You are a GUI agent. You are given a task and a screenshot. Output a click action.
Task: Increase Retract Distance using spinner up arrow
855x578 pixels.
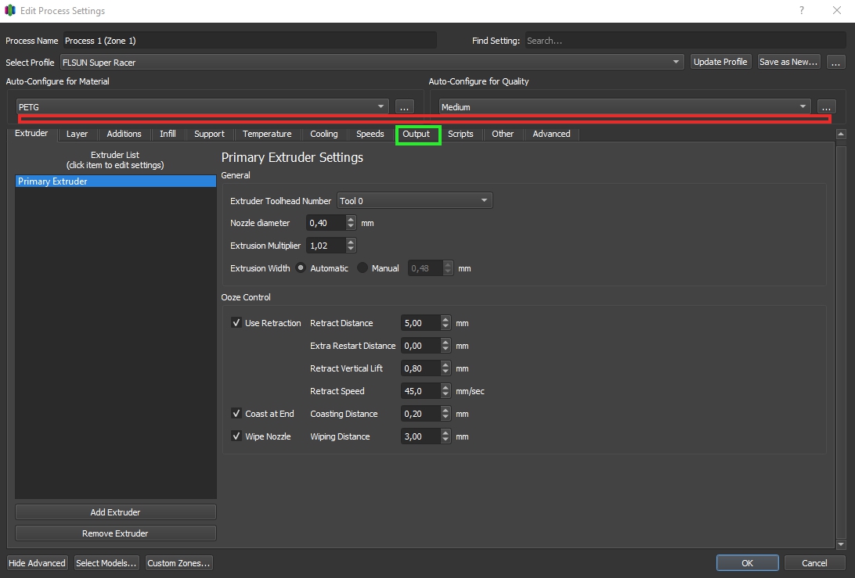point(446,320)
